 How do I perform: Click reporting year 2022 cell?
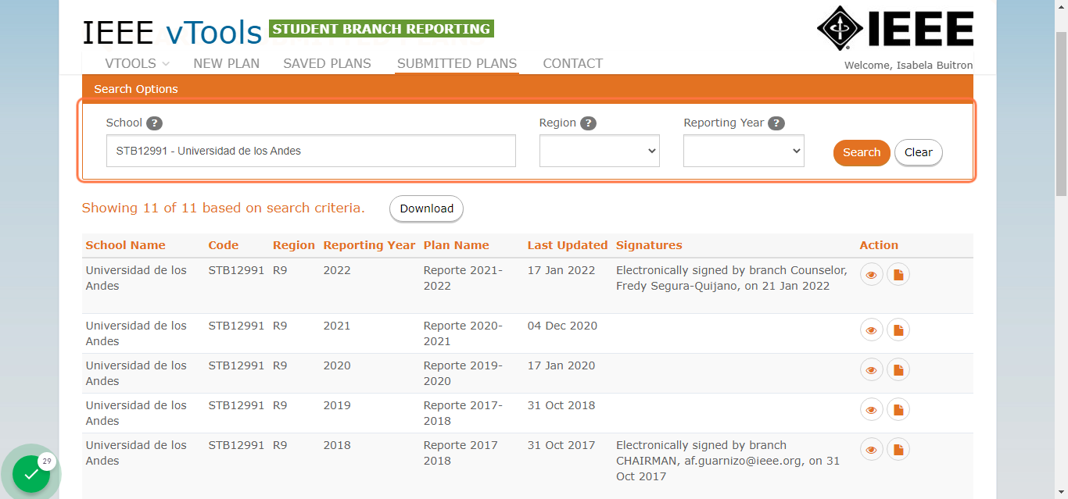[x=337, y=270]
